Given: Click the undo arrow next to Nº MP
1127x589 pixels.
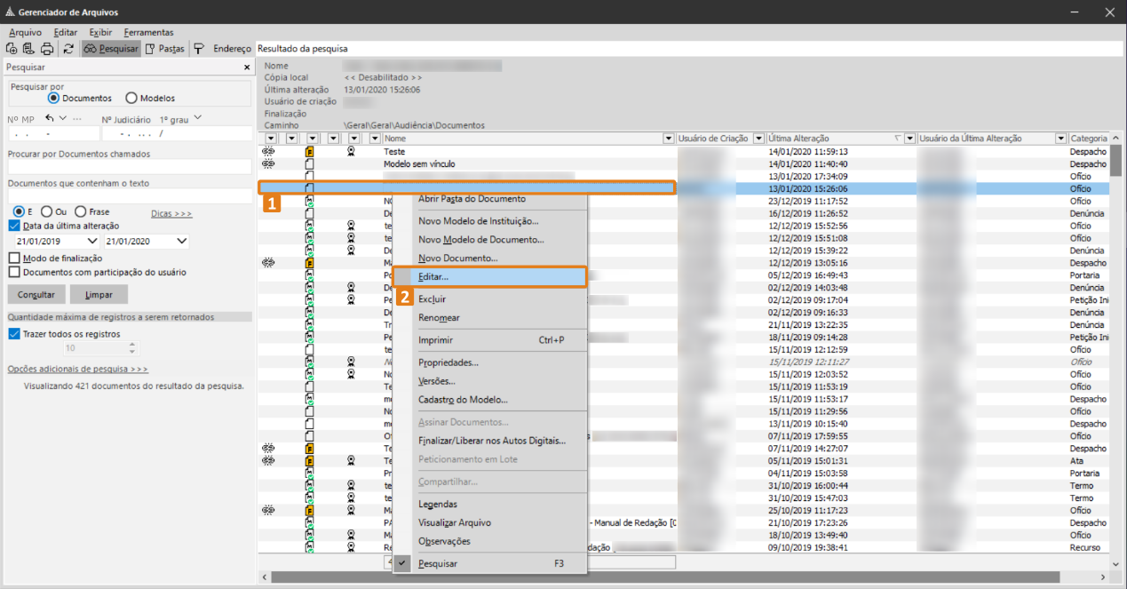Looking at the screenshot, I should 50,119.
